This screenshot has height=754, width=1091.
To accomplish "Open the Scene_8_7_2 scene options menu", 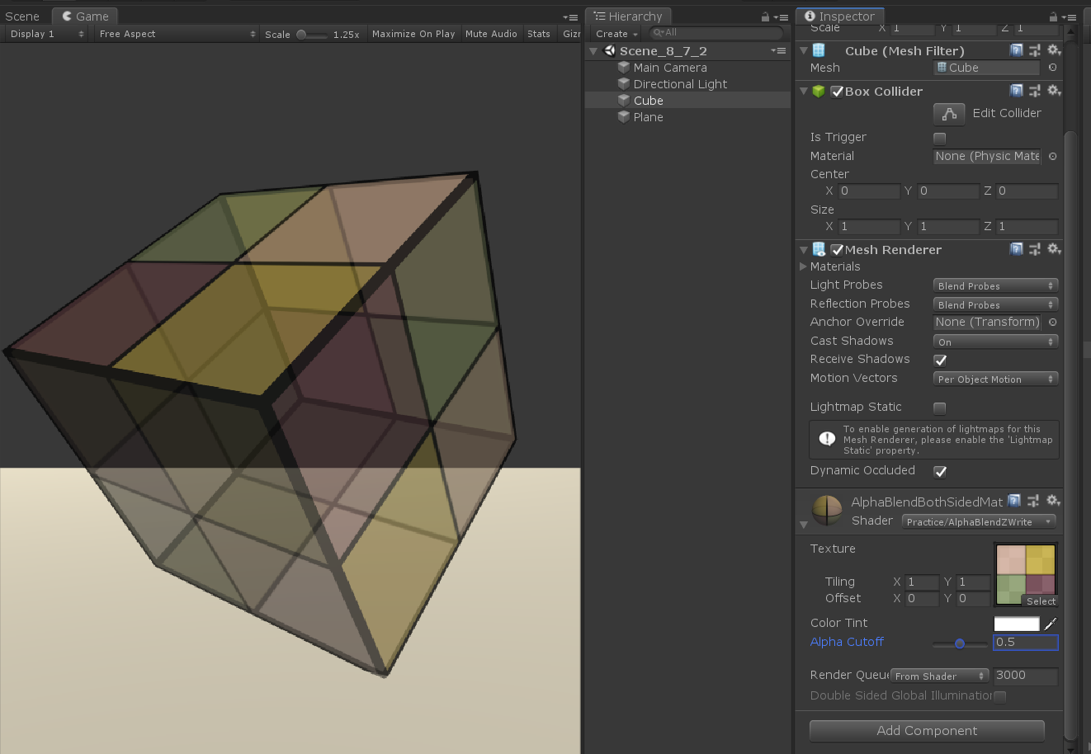I will [779, 50].
